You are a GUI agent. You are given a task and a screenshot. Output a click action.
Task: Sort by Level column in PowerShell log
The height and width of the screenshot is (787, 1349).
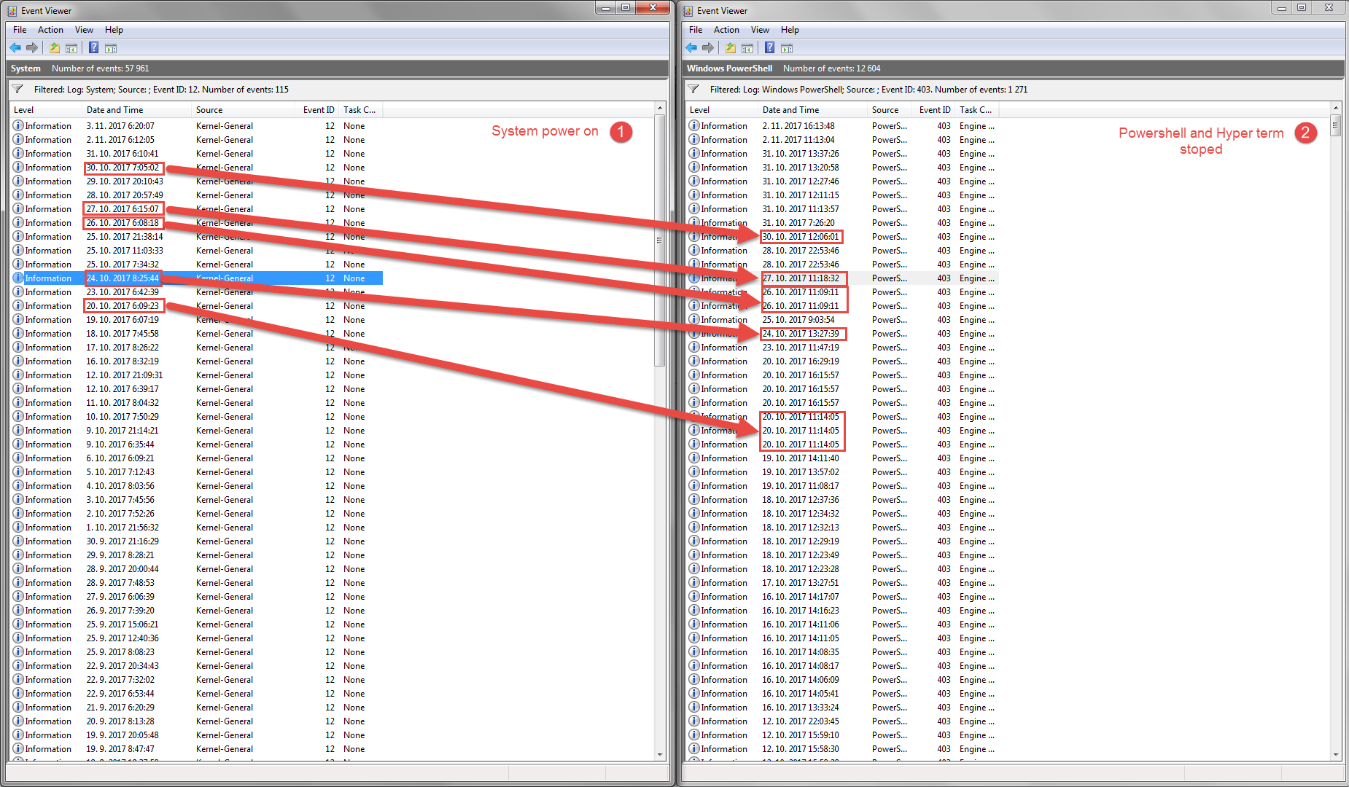[x=722, y=110]
